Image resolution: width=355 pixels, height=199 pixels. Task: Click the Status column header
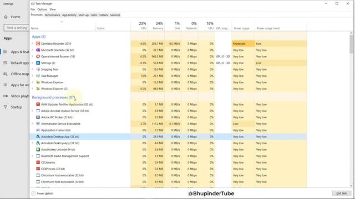tap(113, 25)
